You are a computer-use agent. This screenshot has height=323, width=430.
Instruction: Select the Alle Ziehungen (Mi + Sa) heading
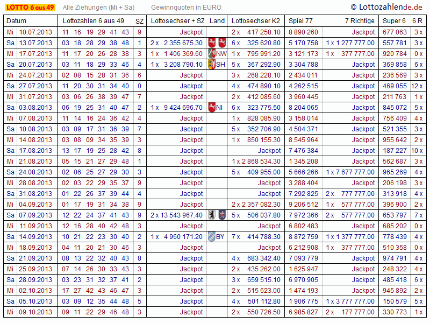[x=98, y=8]
